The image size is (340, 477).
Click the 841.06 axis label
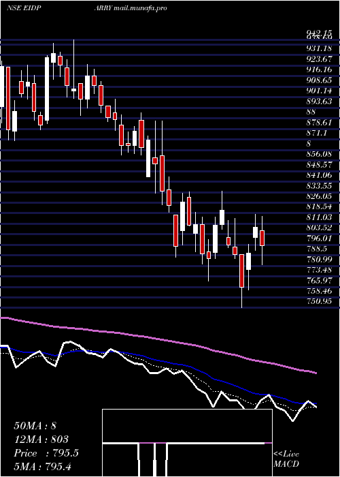click(x=319, y=175)
